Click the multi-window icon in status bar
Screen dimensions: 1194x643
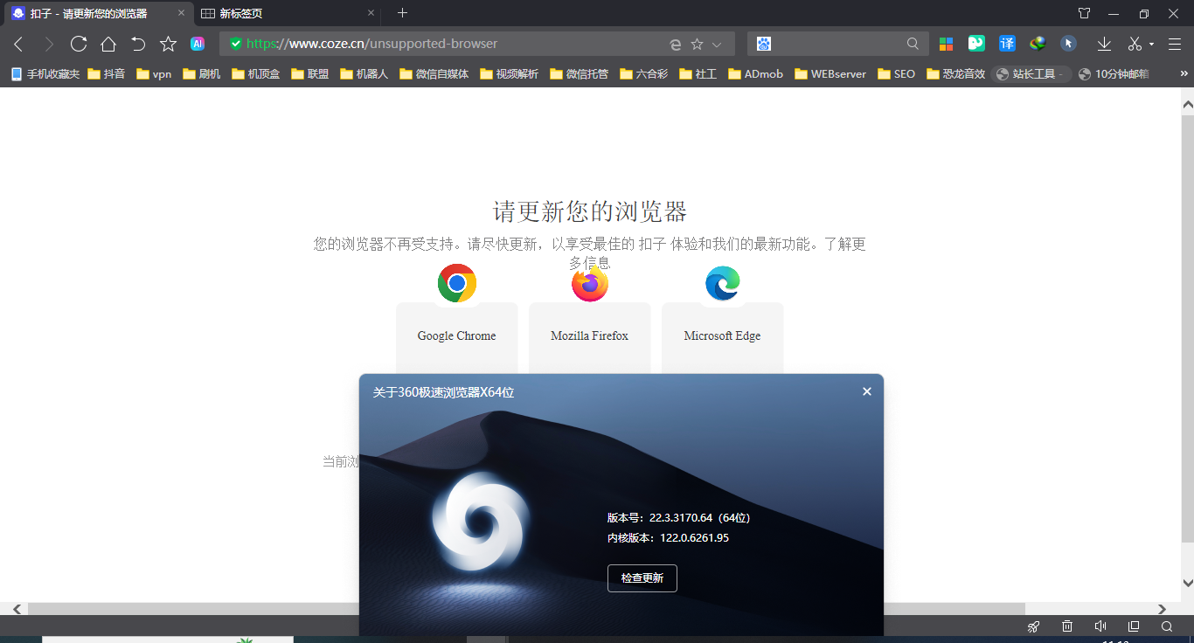coord(1133,626)
